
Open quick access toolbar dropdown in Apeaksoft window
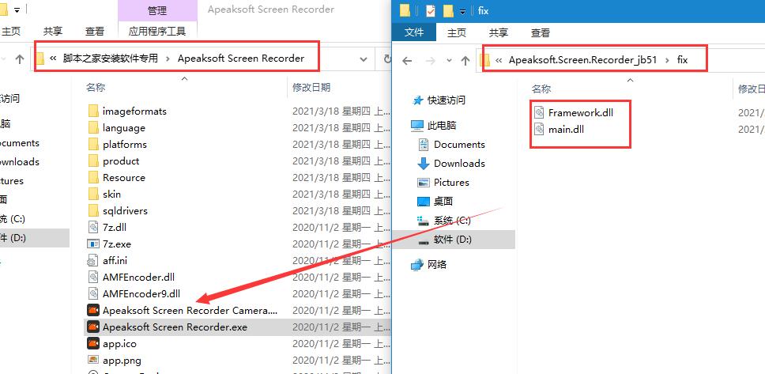tap(17, 9)
